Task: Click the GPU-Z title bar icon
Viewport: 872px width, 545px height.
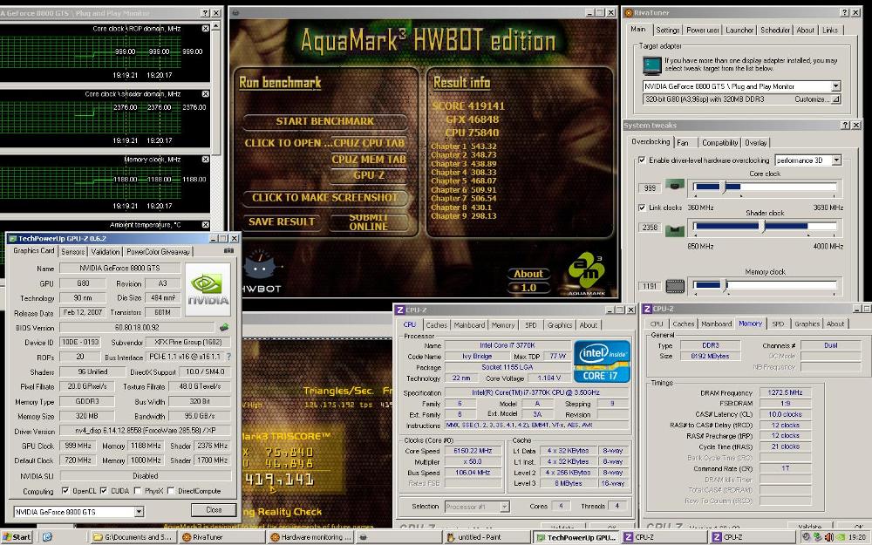Action: 12,239
